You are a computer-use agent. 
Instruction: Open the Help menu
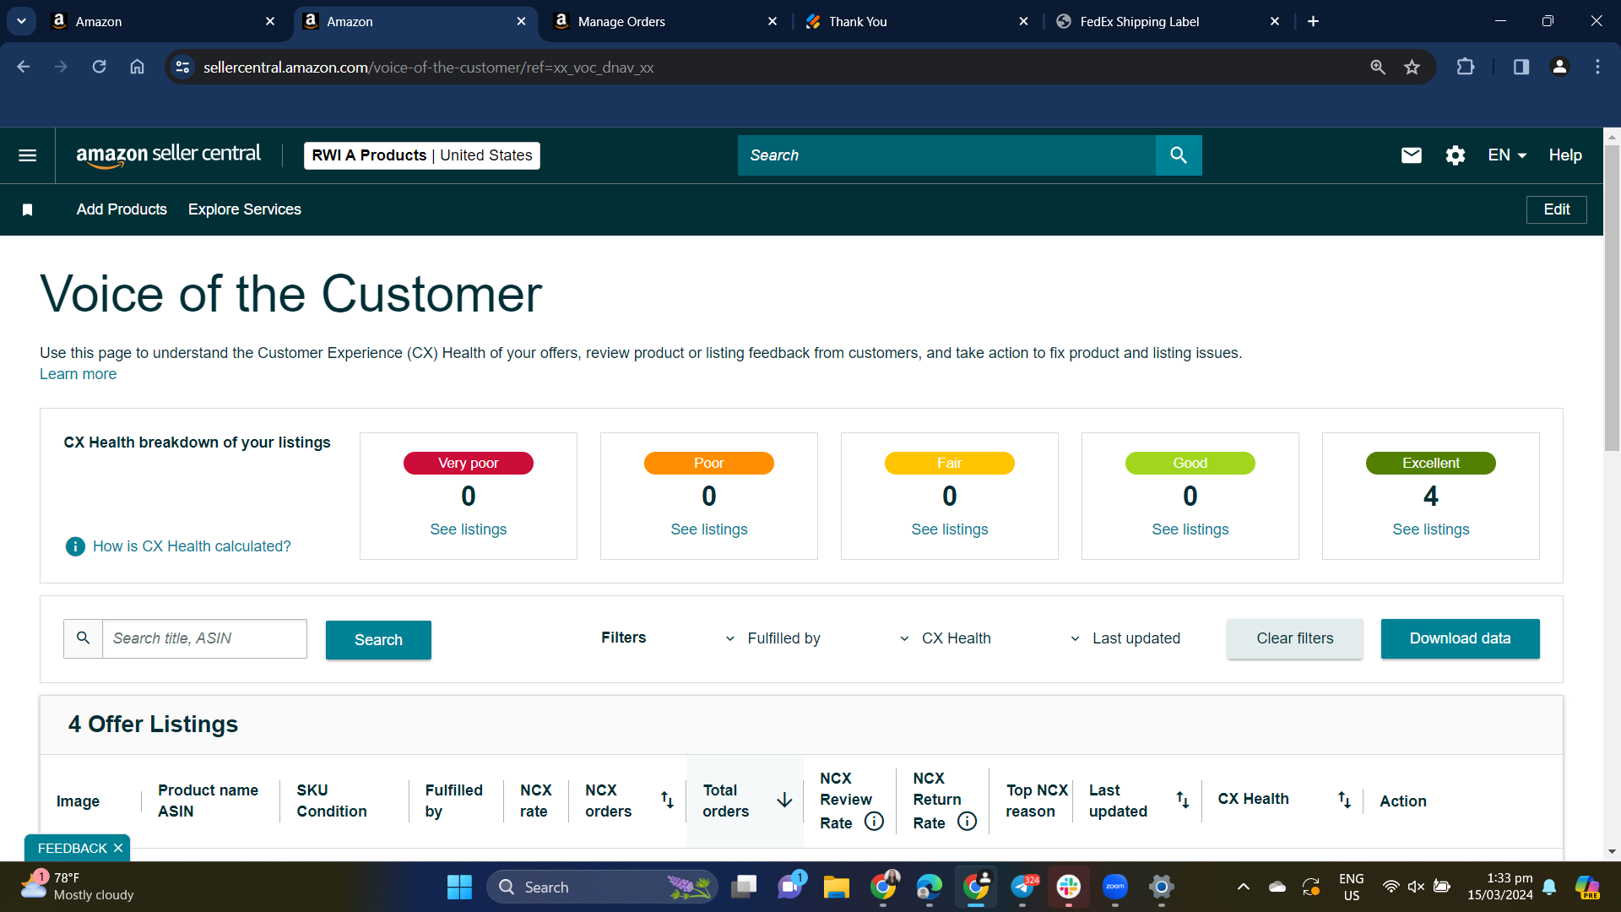(1565, 155)
